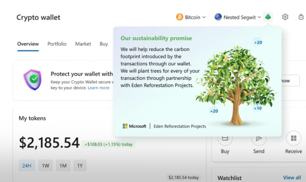Open the Market tab
306x182 pixels.
point(83,44)
